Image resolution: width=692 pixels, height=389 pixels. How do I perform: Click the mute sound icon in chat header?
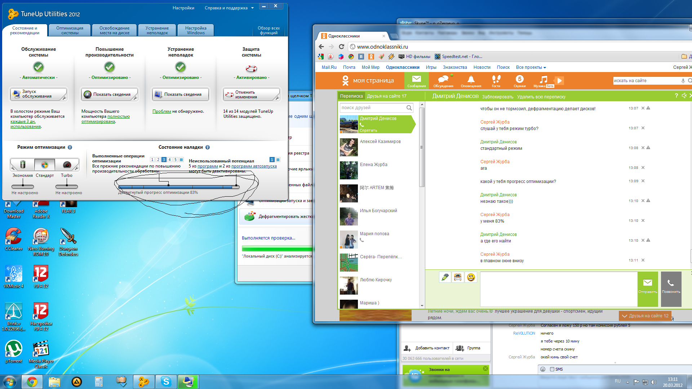684,95
